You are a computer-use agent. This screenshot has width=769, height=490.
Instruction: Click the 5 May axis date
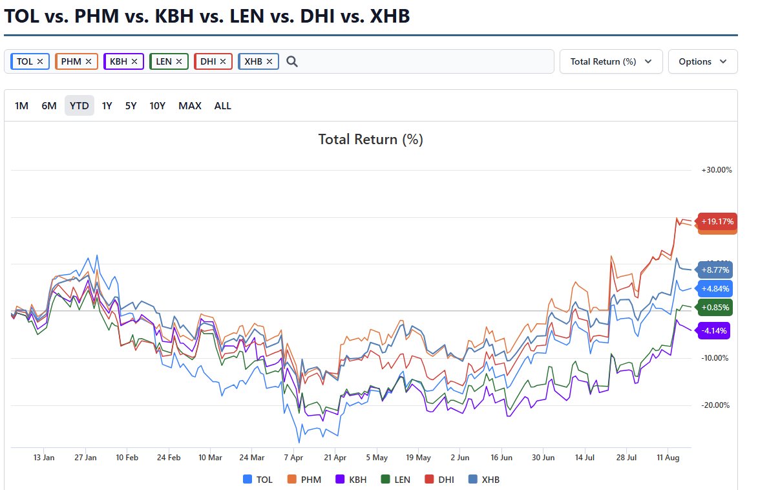coord(377,458)
